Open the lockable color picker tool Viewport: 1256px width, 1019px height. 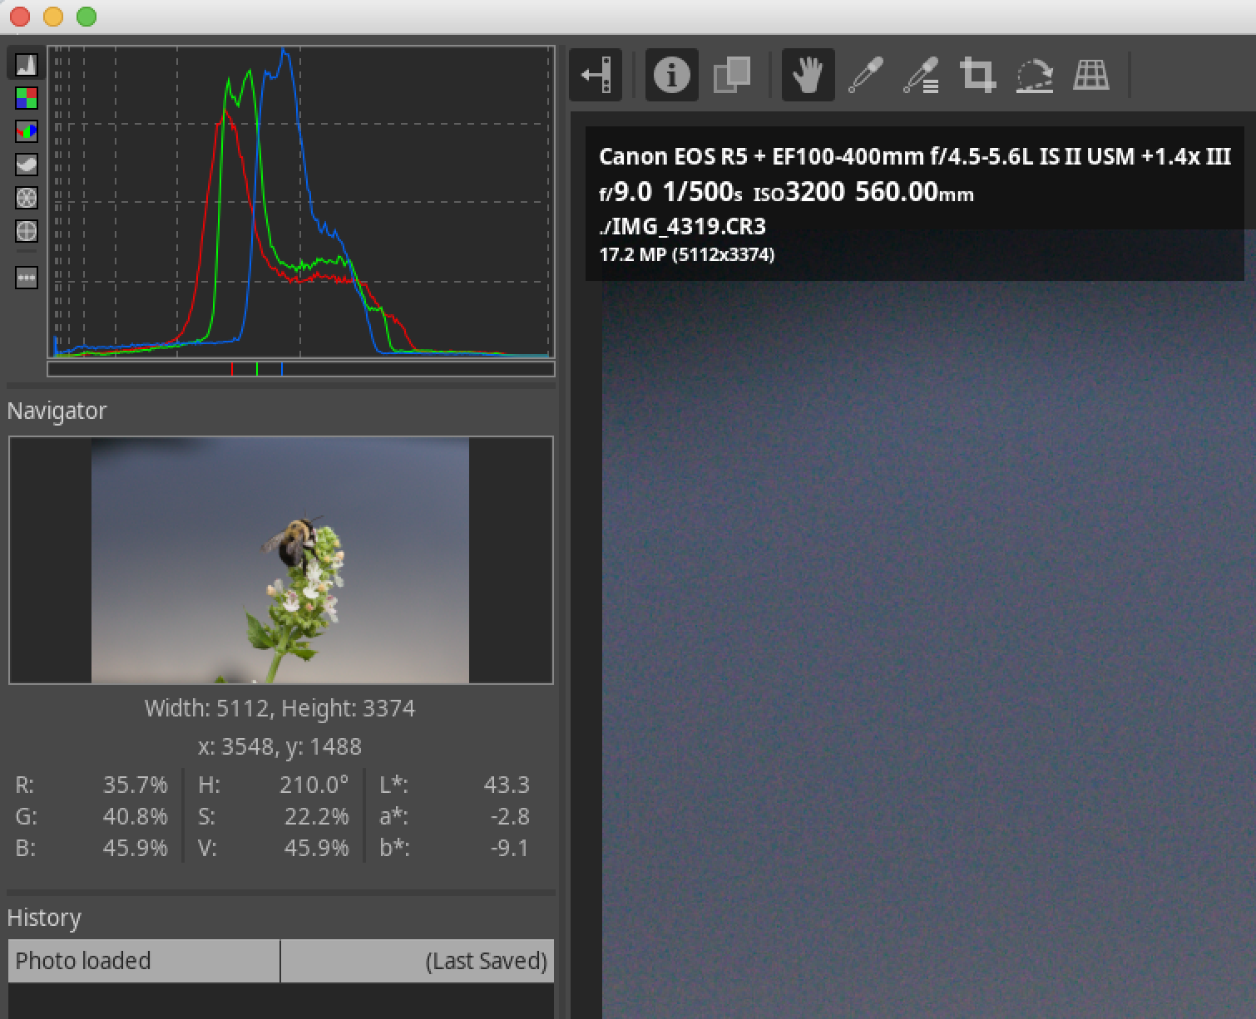pyautogui.click(x=922, y=76)
